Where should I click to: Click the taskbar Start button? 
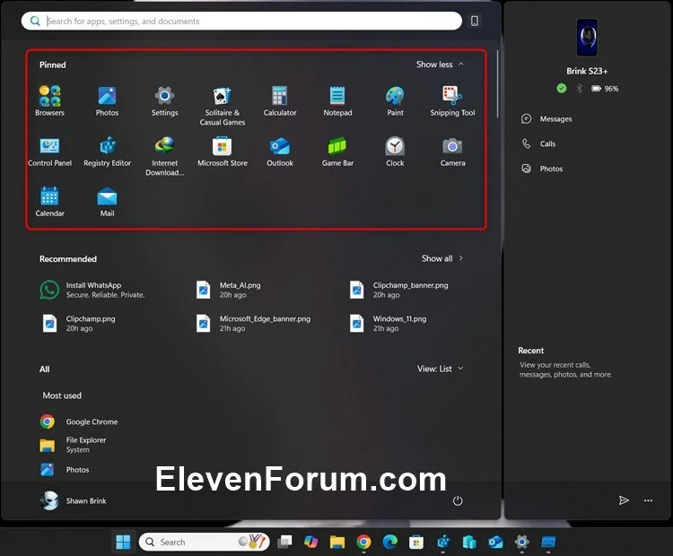(123, 542)
